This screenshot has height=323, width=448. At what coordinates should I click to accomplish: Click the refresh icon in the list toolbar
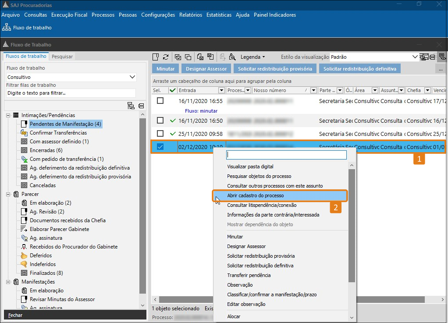[x=166, y=57]
